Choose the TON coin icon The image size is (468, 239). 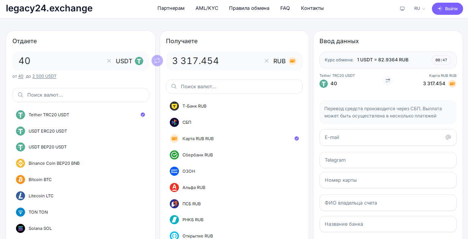tap(21, 212)
